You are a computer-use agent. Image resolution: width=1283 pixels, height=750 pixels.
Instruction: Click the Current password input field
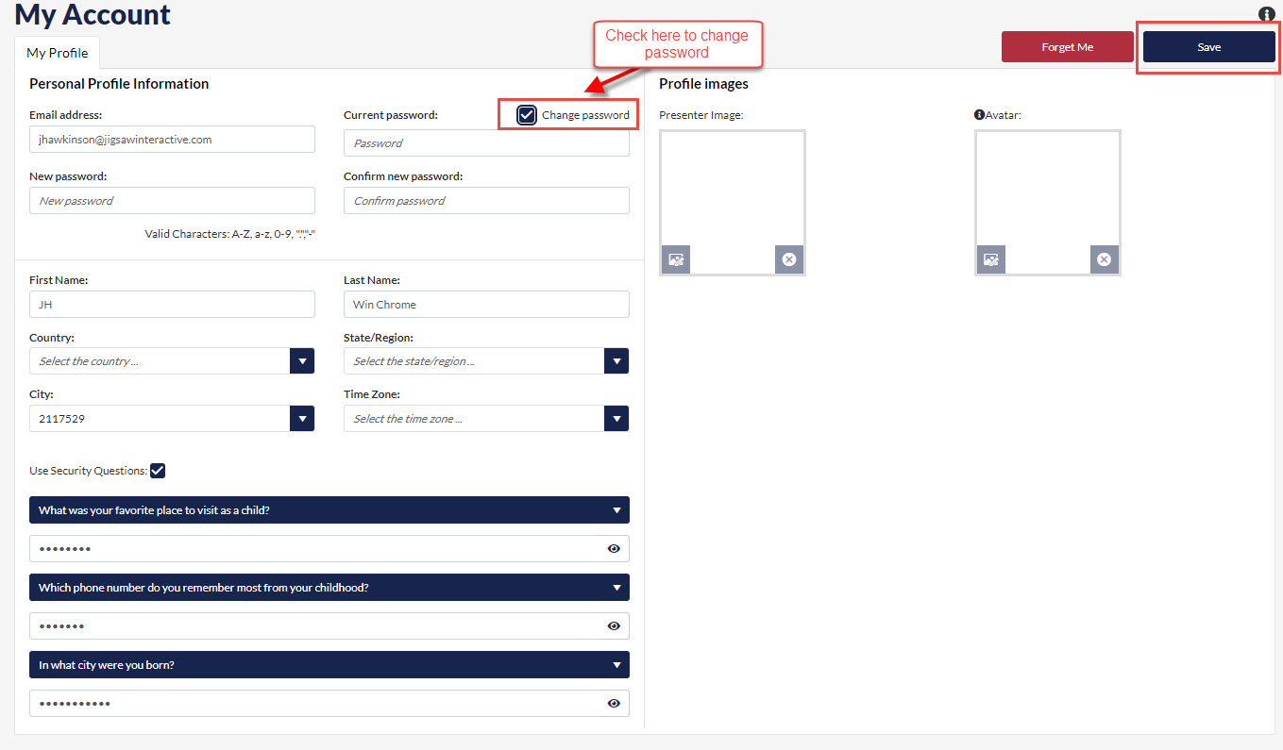(x=486, y=143)
